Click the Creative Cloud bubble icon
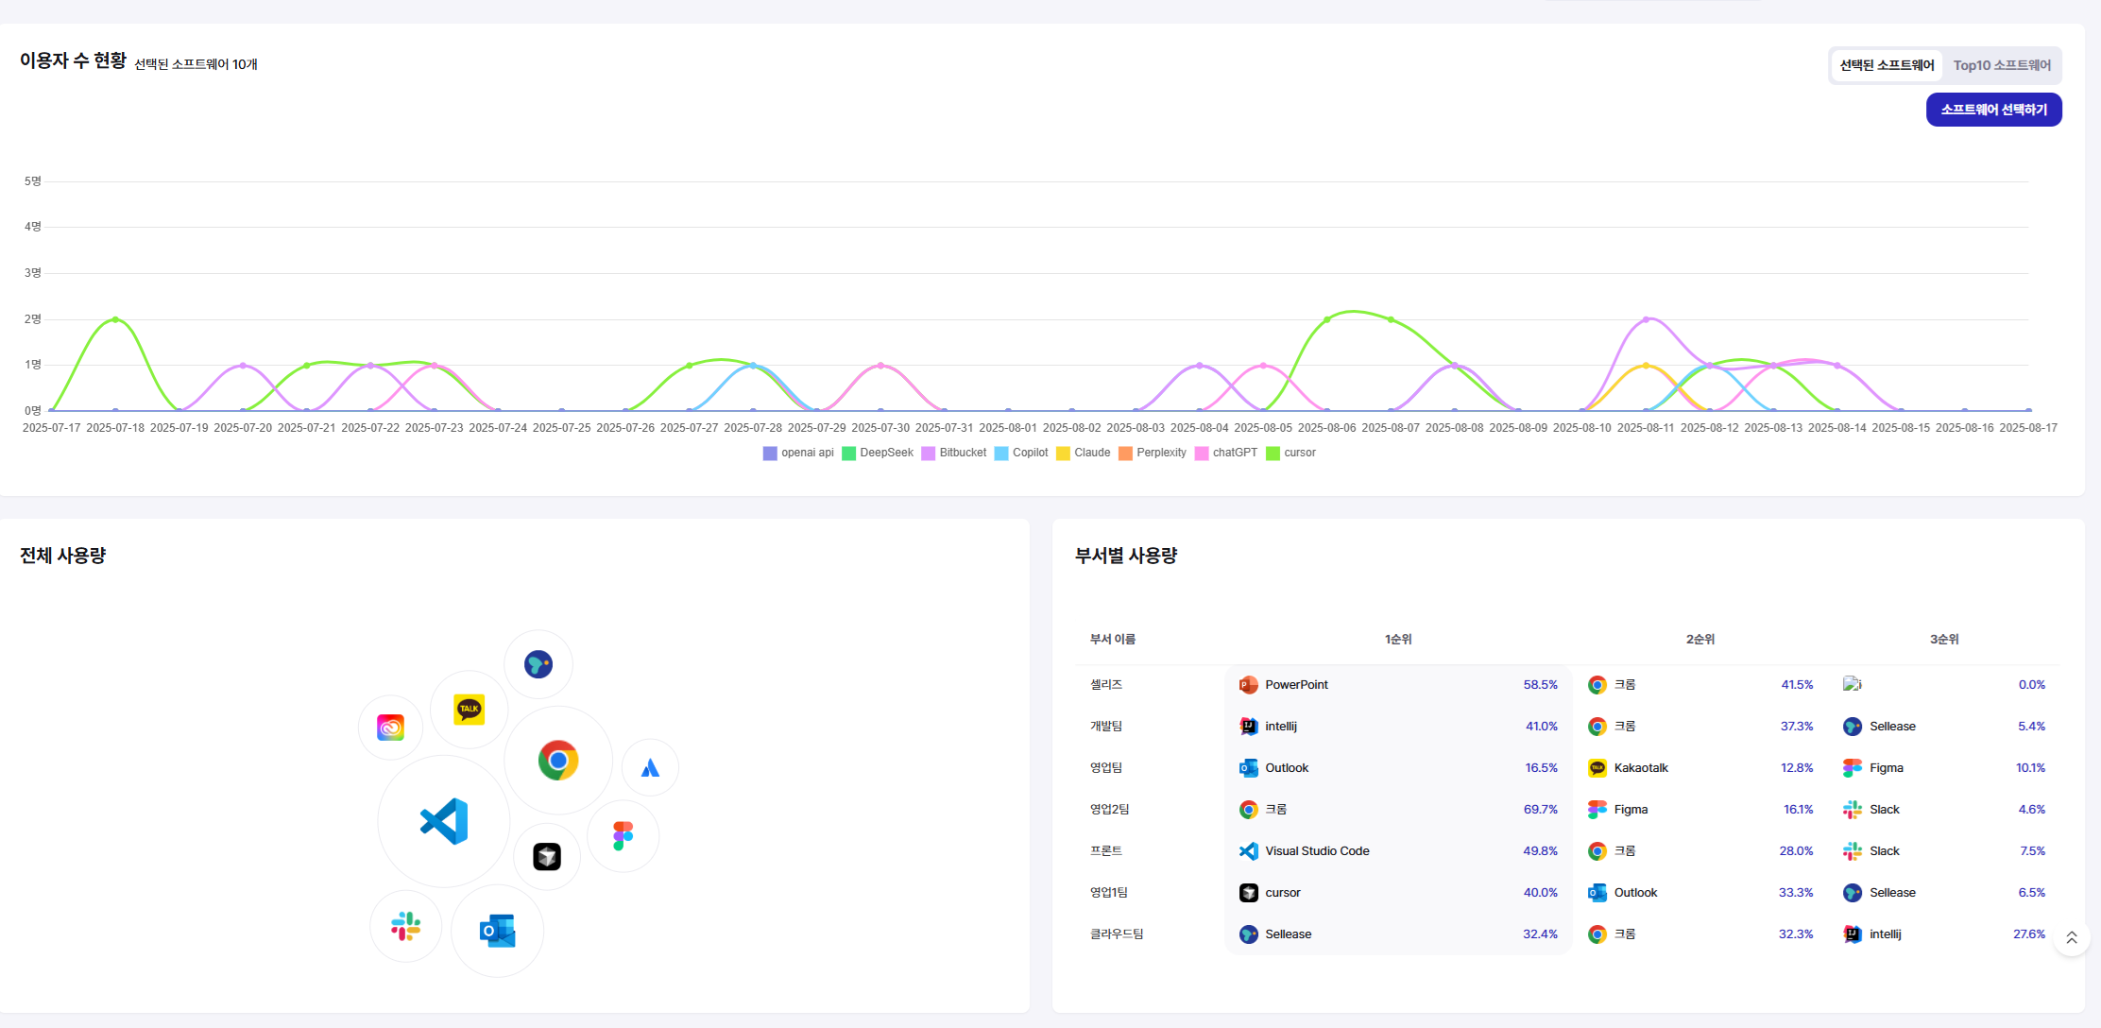The image size is (2101, 1028). point(390,728)
